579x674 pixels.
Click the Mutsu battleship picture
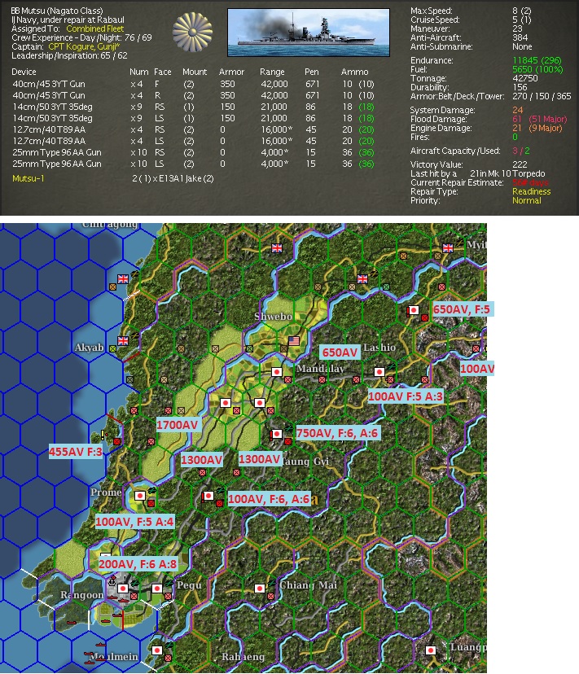pos(309,33)
